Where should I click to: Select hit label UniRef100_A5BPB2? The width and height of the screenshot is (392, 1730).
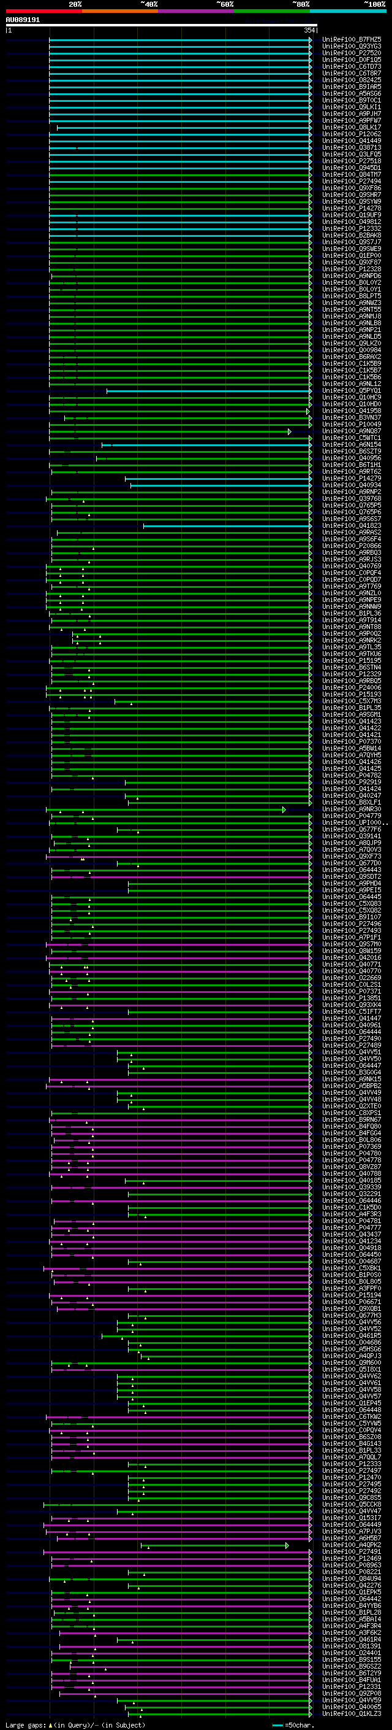[x=352, y=1086]
